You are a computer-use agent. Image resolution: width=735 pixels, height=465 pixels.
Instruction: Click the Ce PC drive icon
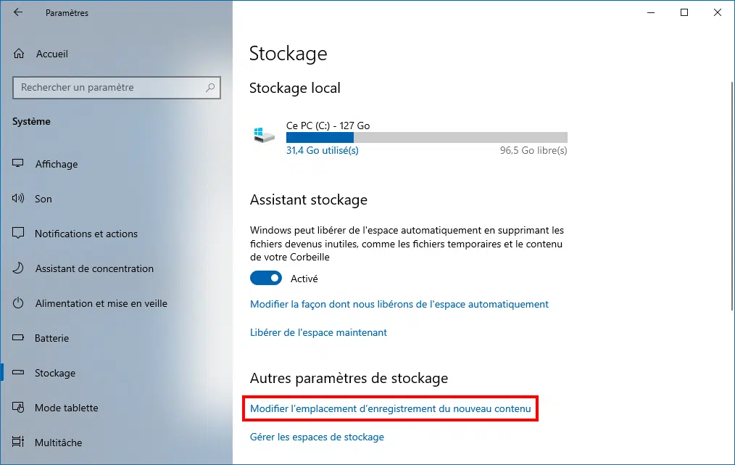264,135
